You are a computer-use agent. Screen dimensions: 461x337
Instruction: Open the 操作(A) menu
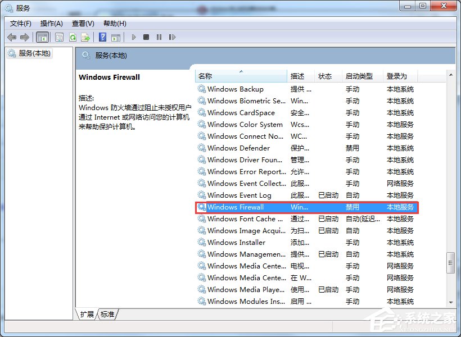click(52, 23)
